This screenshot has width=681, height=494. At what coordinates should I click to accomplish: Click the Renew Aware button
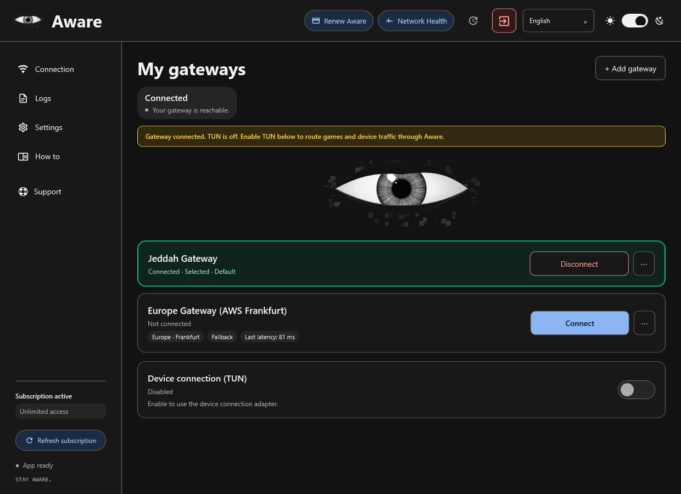pyautogui.click(x=339, y=21)
